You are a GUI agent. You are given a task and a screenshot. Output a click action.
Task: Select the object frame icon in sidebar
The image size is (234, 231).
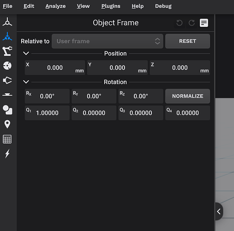7,36
